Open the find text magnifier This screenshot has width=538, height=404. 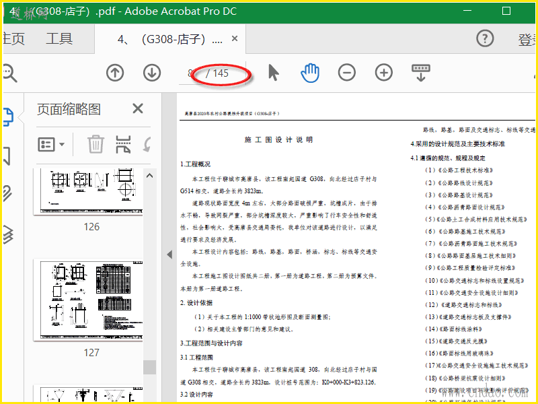[9, 73]
